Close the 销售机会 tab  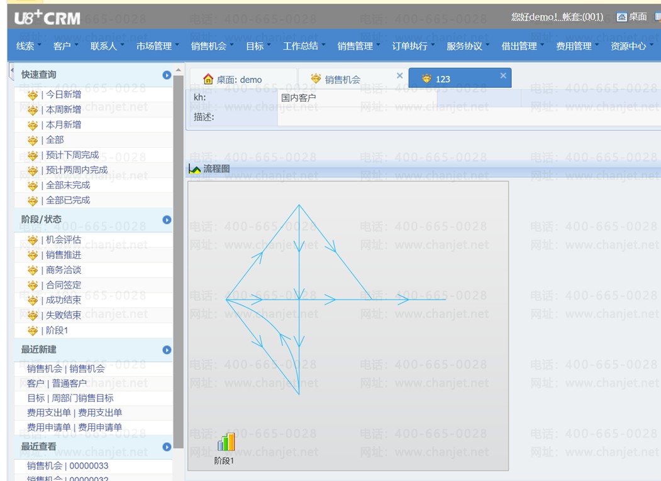(399, 75)
